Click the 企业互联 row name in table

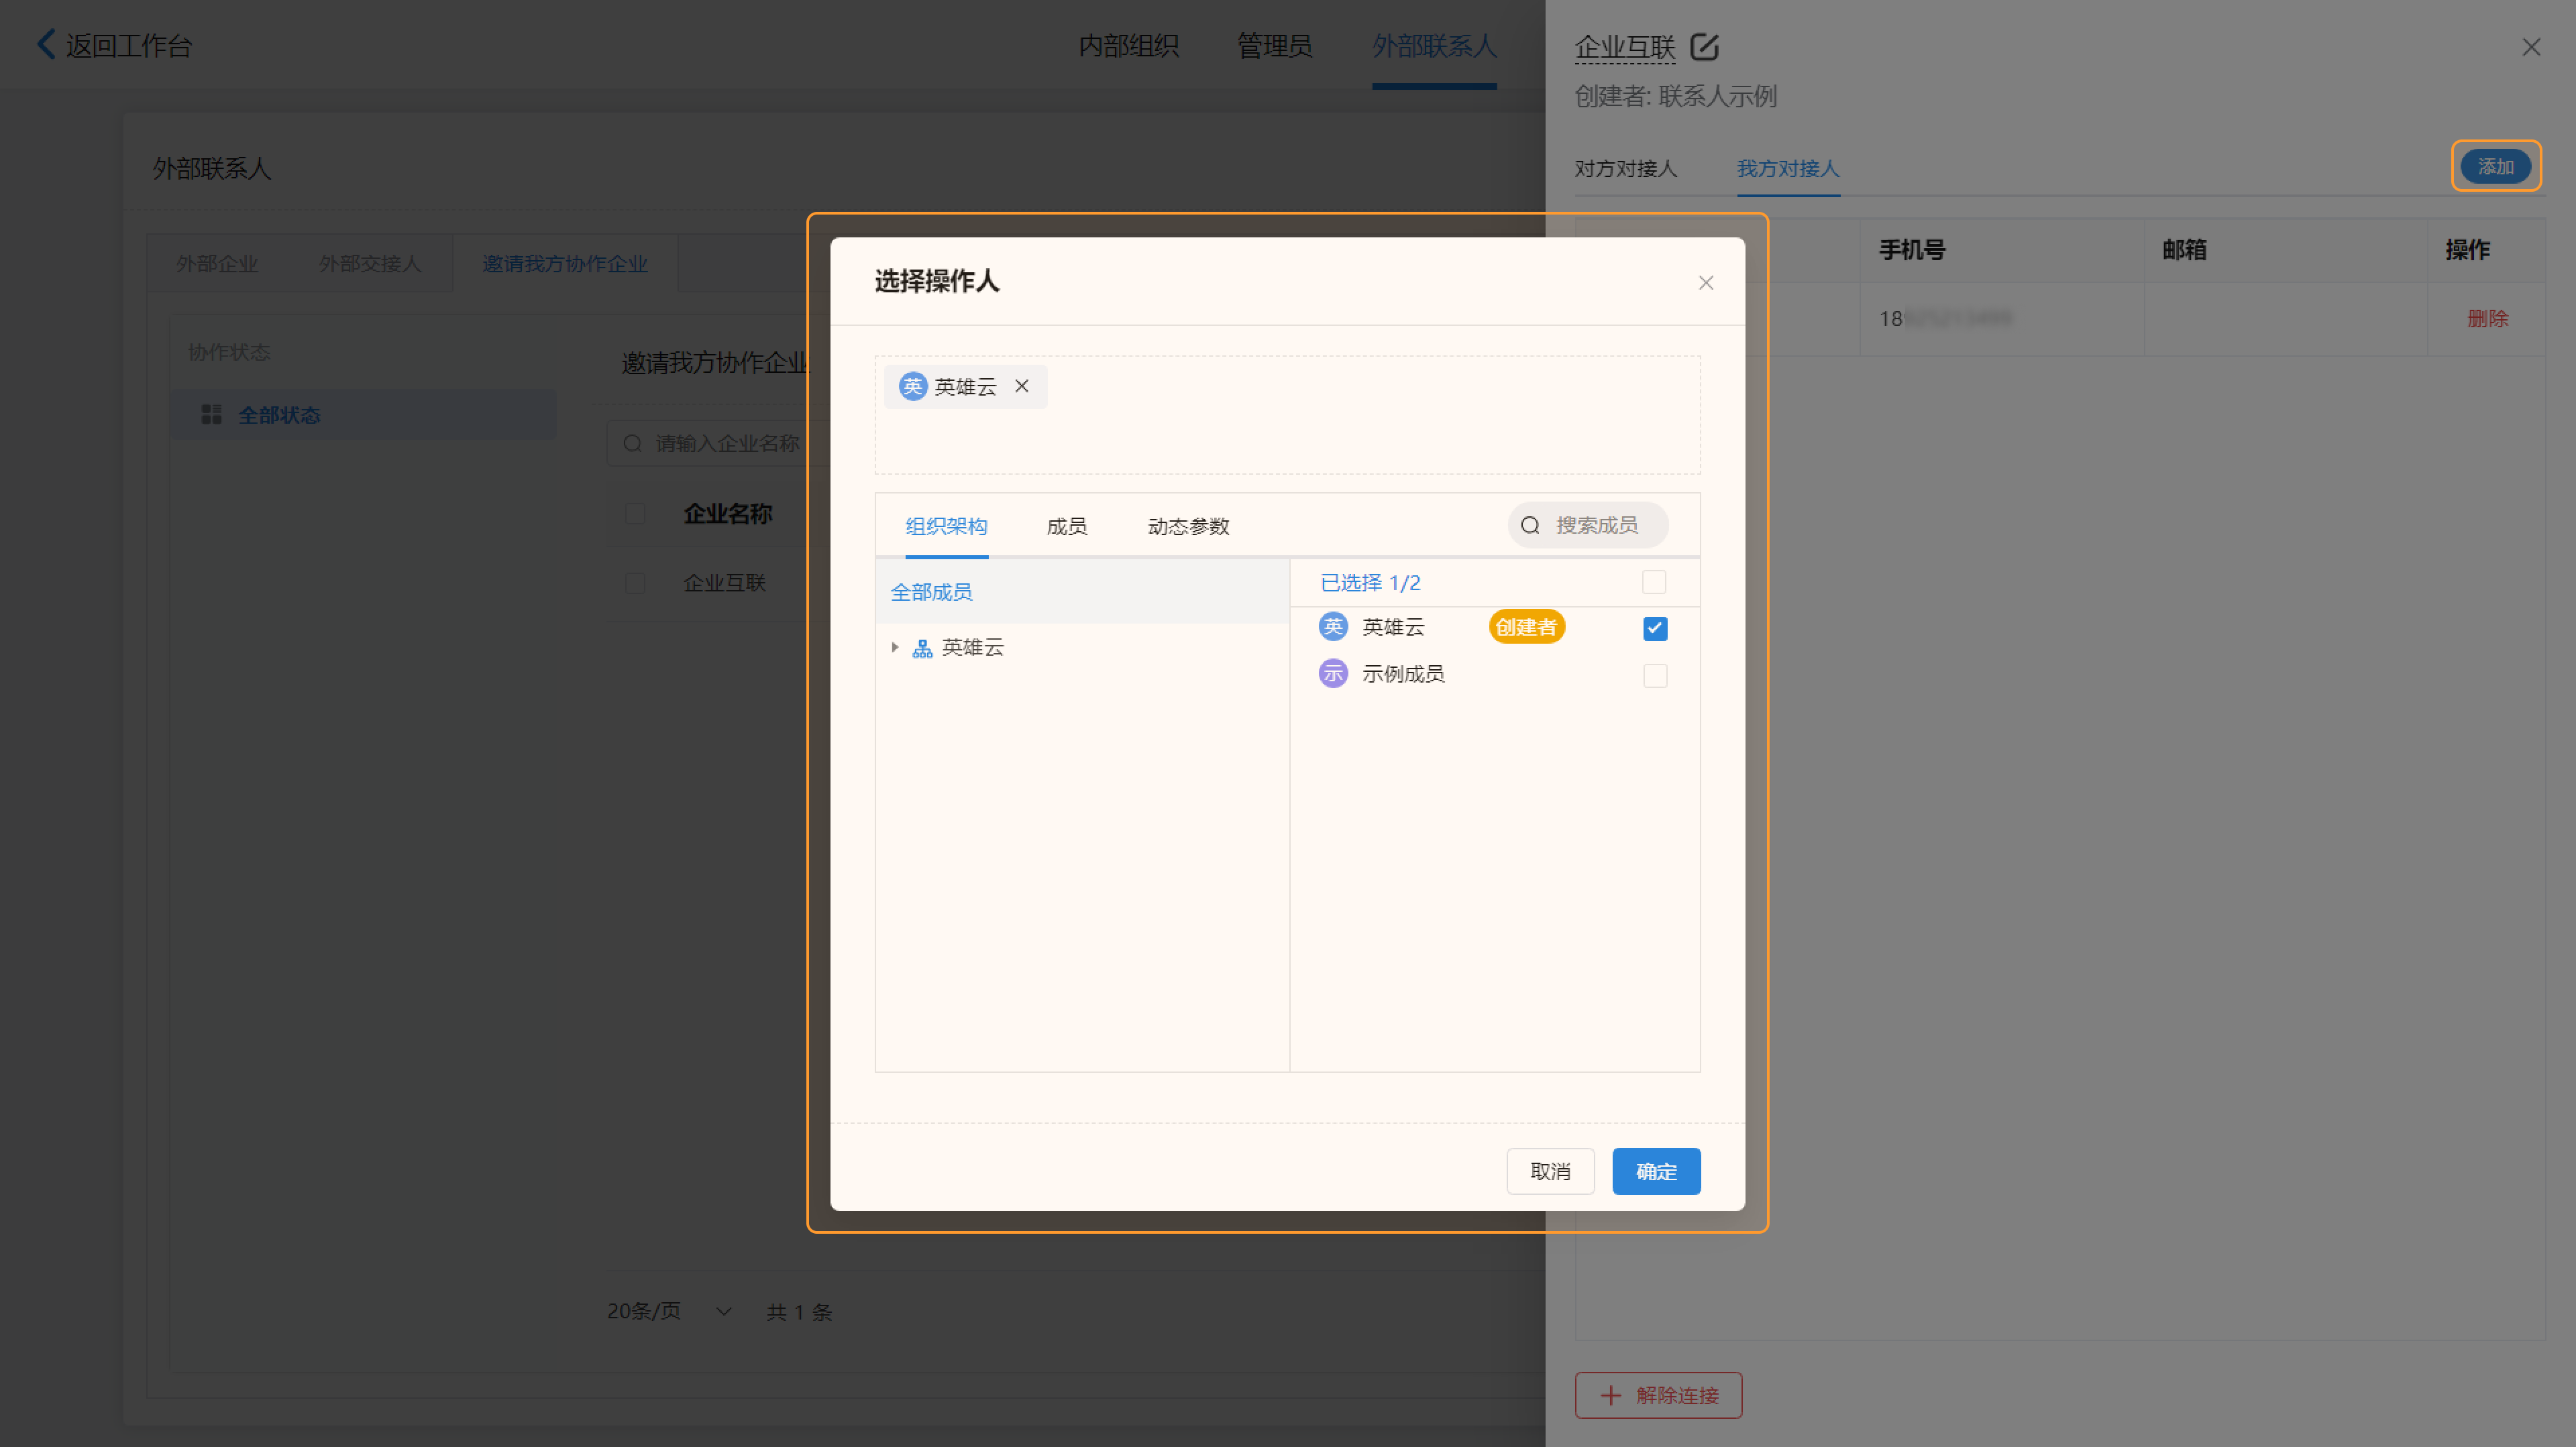click(x=724, y=583)
